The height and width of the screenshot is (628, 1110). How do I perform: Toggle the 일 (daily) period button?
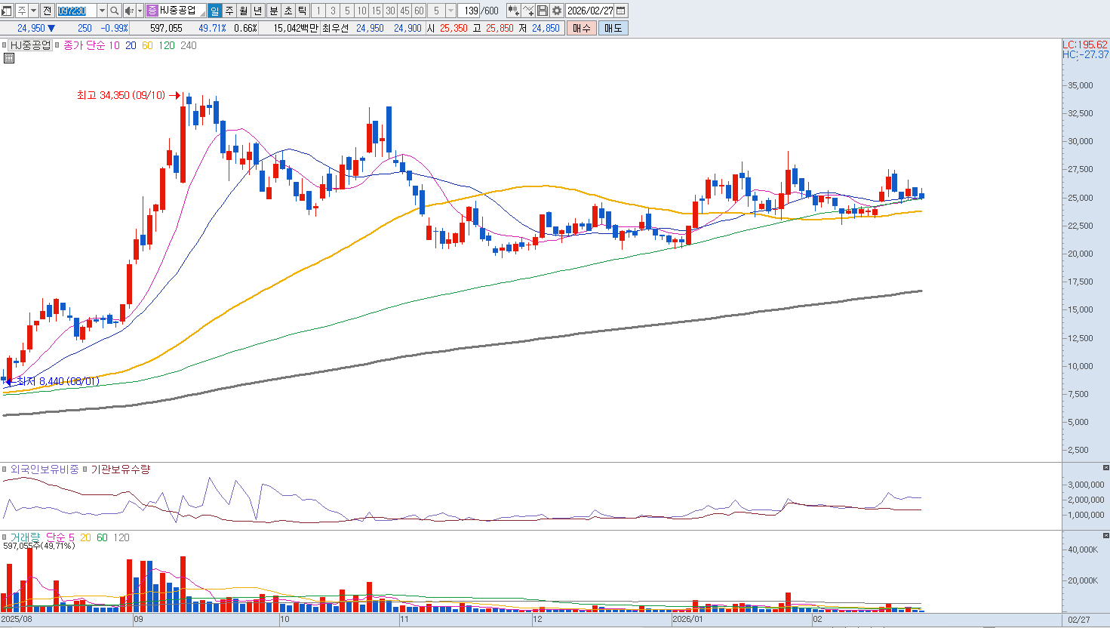tap(214, 11)
